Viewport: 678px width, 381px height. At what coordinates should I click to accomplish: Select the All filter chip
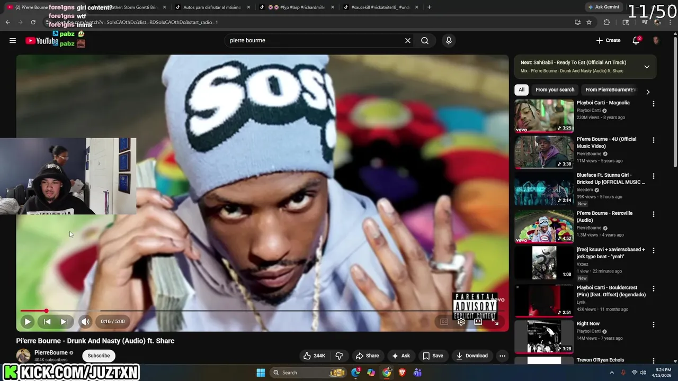pyautogui.click(x=521, y=90)
